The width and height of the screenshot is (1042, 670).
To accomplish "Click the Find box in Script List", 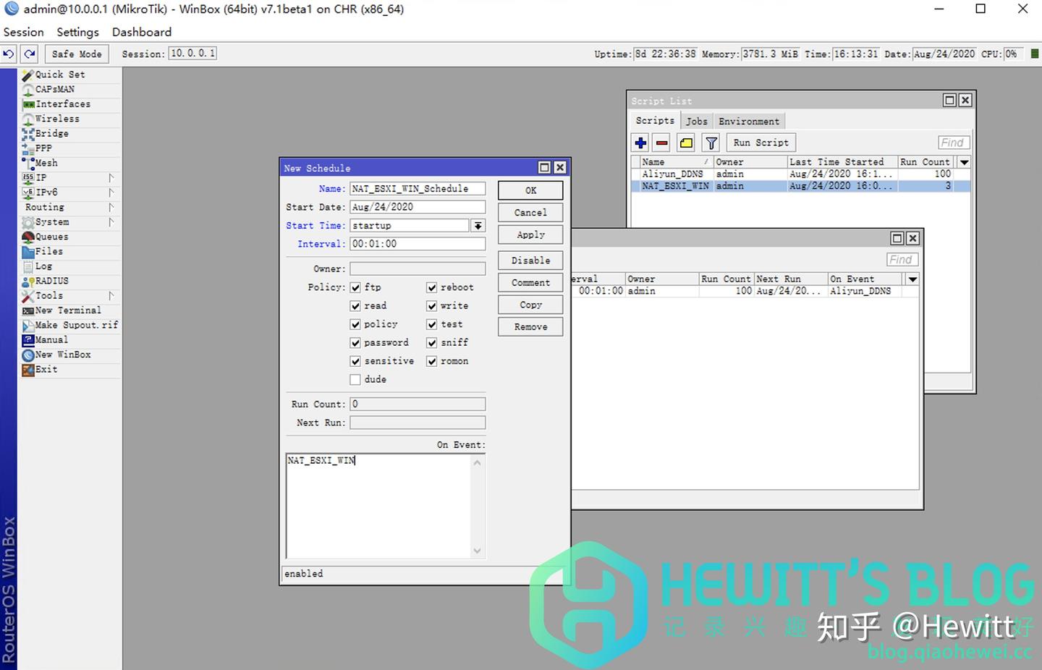I will pos(952,143).
